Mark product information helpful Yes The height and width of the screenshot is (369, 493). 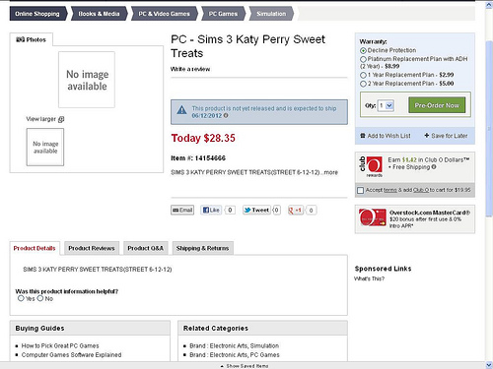coord(21,298)
